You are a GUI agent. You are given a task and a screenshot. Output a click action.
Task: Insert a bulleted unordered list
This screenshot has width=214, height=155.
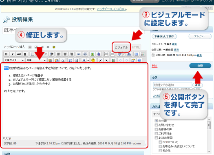(x=32, y=54)
